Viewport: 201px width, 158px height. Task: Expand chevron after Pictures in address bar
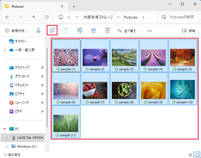pos(143,17)
